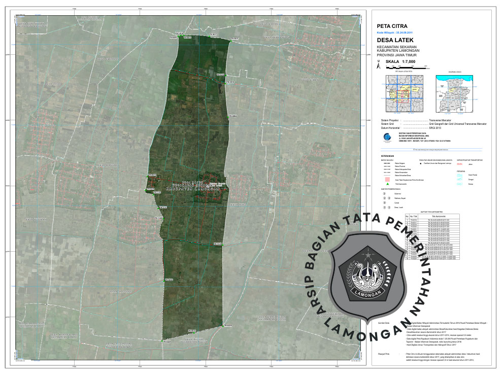Click the TK.0664 point label on map

tap(233, 116)
